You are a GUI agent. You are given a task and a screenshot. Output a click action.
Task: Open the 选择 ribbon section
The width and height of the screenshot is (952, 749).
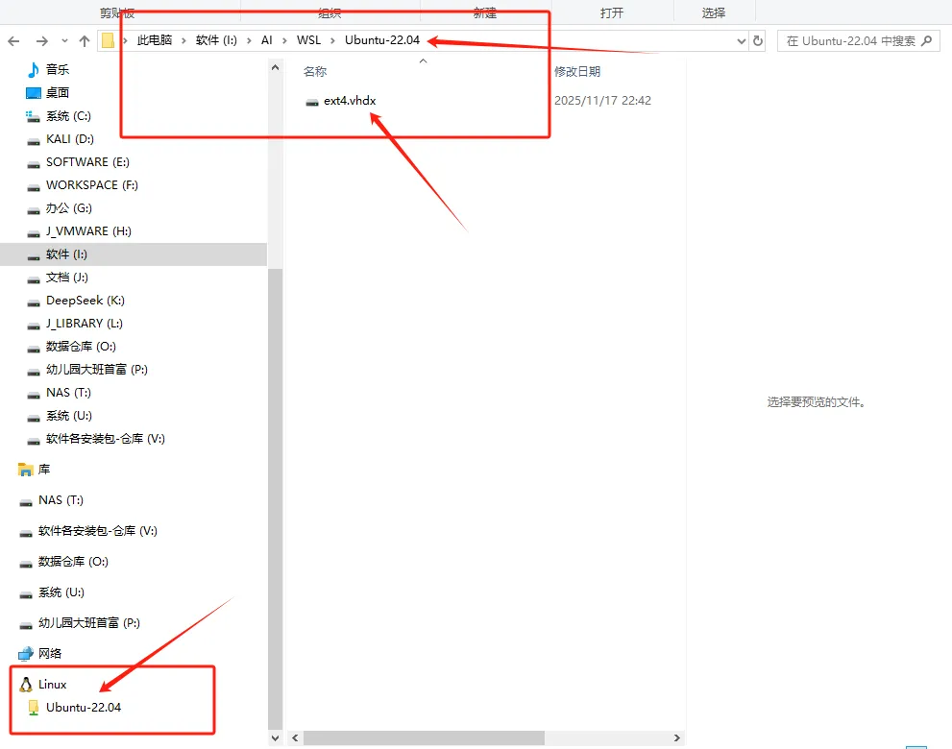tap(712, 12)
